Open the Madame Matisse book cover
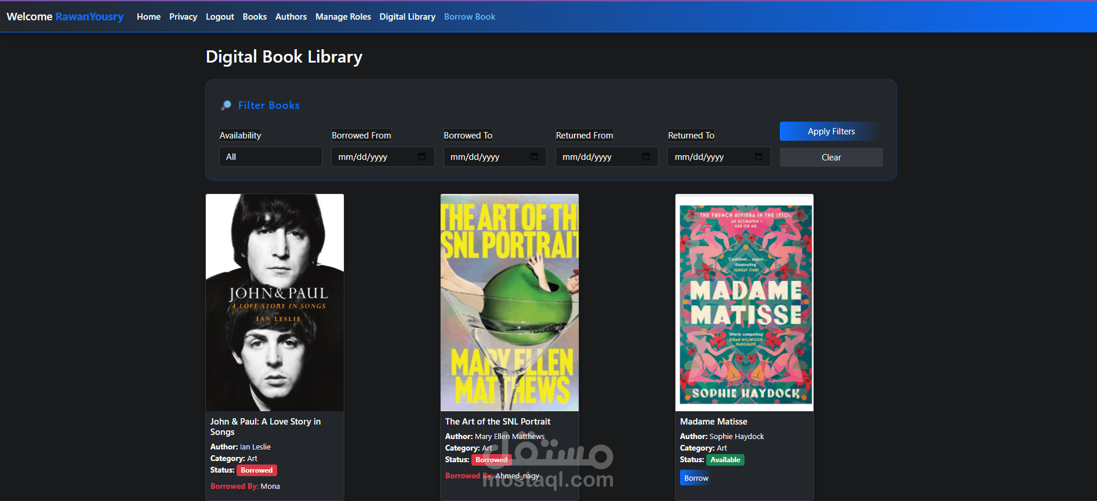Viewport: 1097px width, 501px height. pos(744,302)
